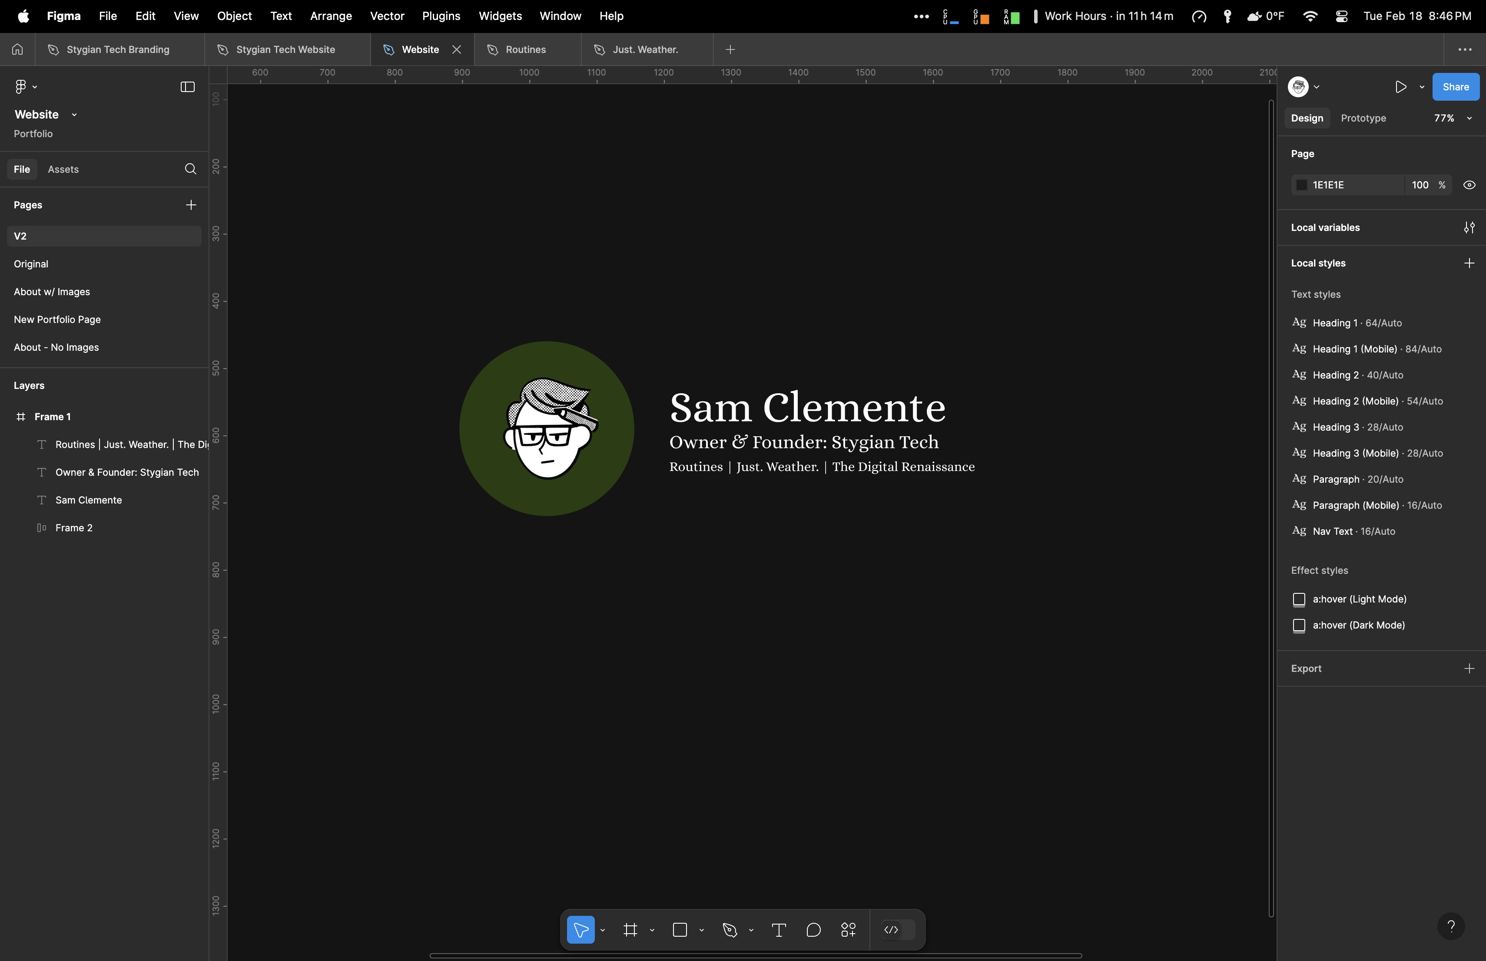Select About w/ Images page
This screenshot has width=1486, height=961.
[104, 291]
